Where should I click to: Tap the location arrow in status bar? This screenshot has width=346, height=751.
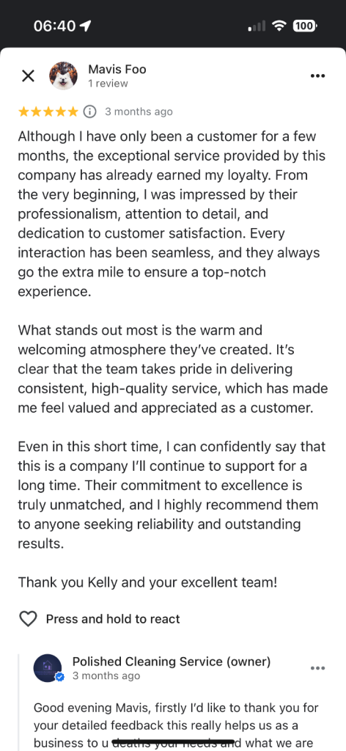click(86, 26)
